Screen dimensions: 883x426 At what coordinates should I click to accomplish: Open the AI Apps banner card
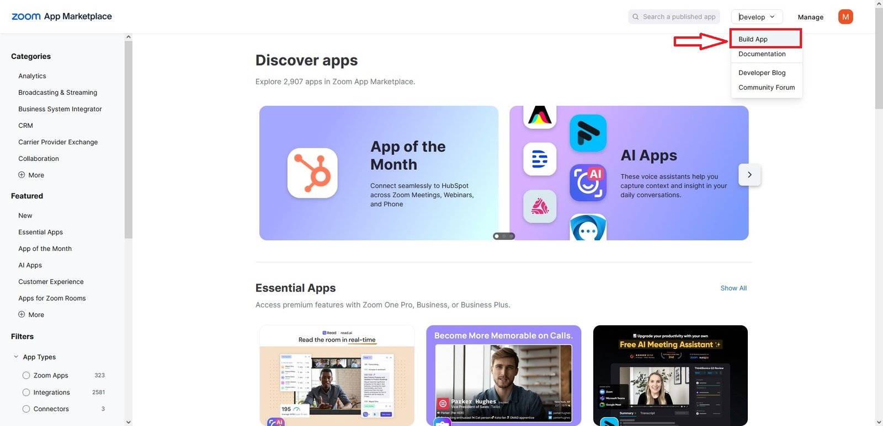click(x=629, y=173)
